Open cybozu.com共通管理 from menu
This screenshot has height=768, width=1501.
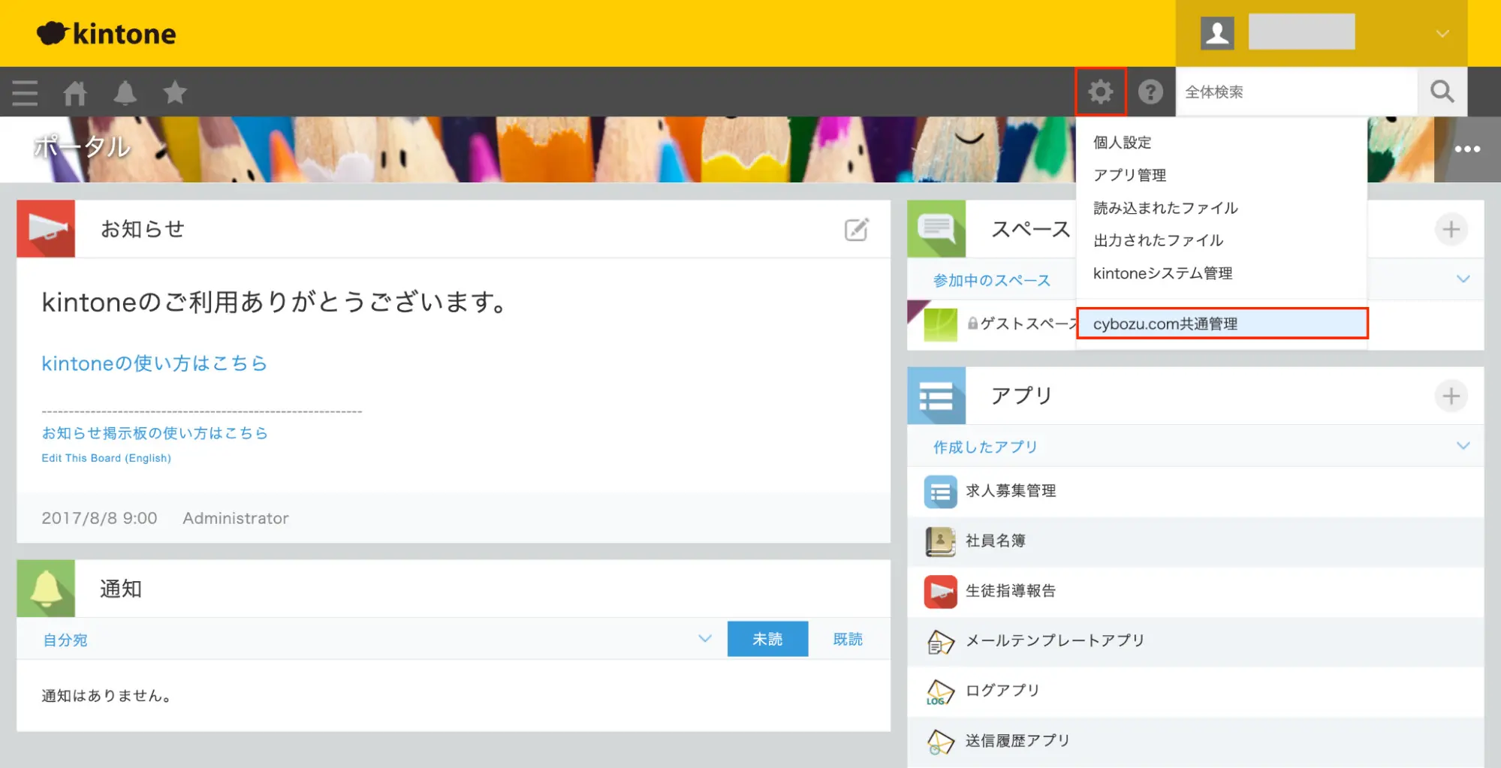click(1222, 324)
